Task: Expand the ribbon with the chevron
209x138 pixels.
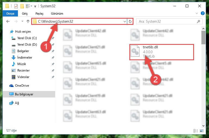Action: click(x=196, y=13)
